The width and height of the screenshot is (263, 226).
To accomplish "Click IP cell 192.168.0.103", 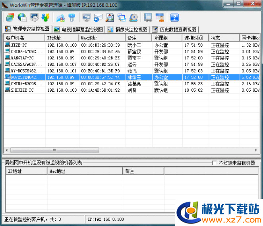I will pyautogui.click(x=62, y=90).
